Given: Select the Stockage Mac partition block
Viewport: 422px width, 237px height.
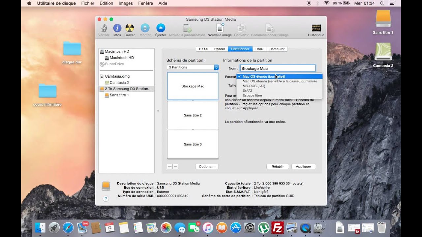Looking at the screenshot, I should click(x=193, y=86).
